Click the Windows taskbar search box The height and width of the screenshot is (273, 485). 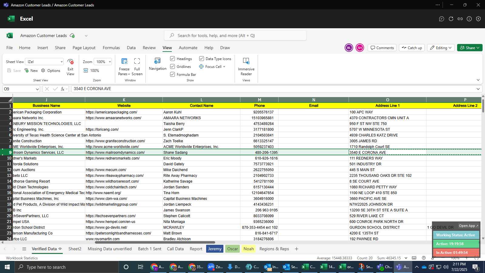[66, 267]
